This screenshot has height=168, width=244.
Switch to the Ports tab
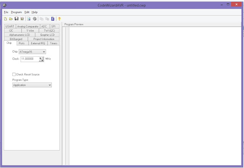[x=22, y=43]
